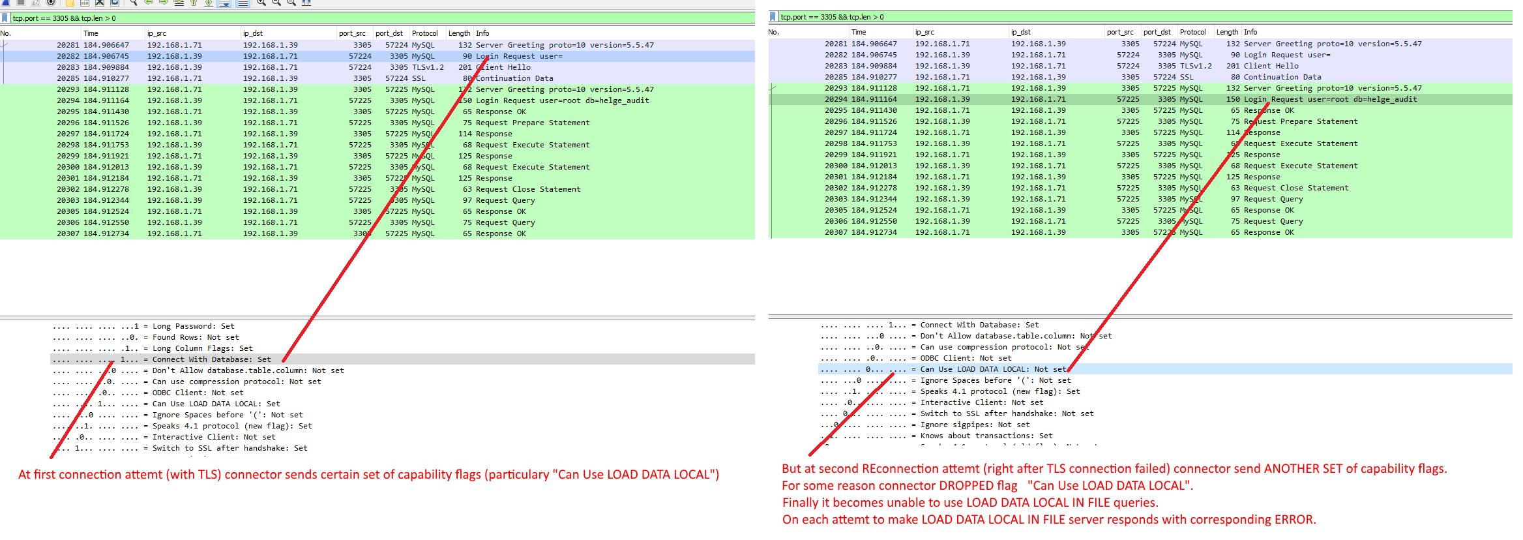
Task: Open a capture file with folder icon
Action: pyautogui.click(x=70, y=3)
